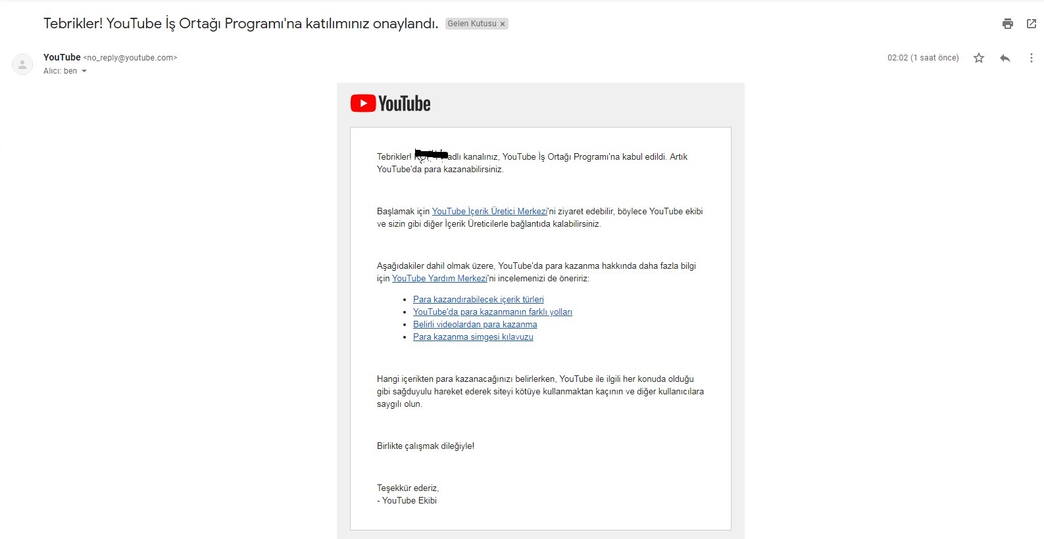Click the sender name YouTube
The image size is (1044, 539).
[62, 57]
